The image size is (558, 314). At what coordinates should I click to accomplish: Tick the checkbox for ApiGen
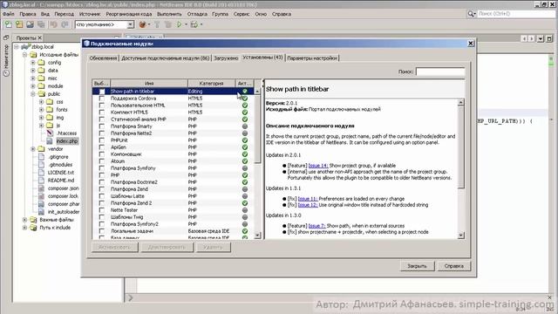coord(102,147)
